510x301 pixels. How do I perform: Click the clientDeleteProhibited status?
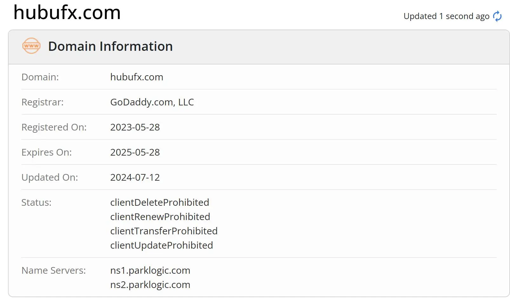159,202
